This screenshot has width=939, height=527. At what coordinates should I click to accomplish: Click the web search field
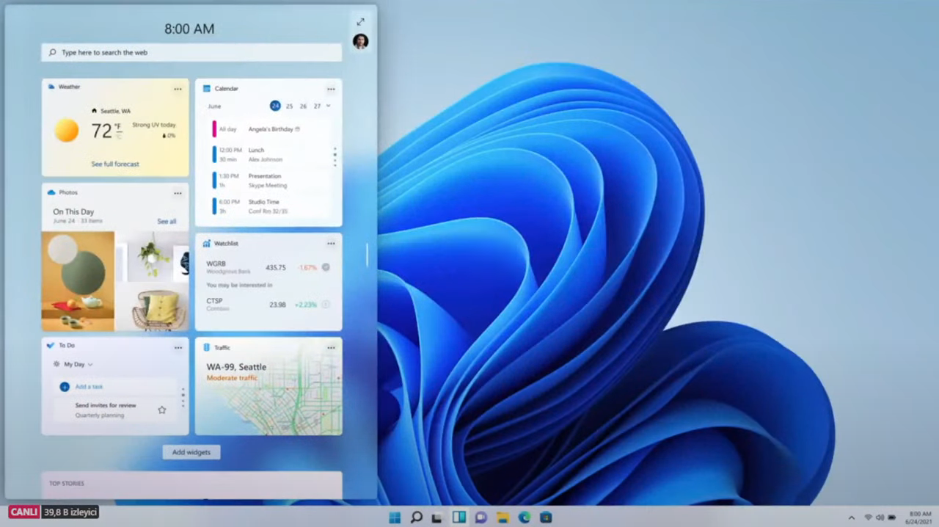coord(191,53)
